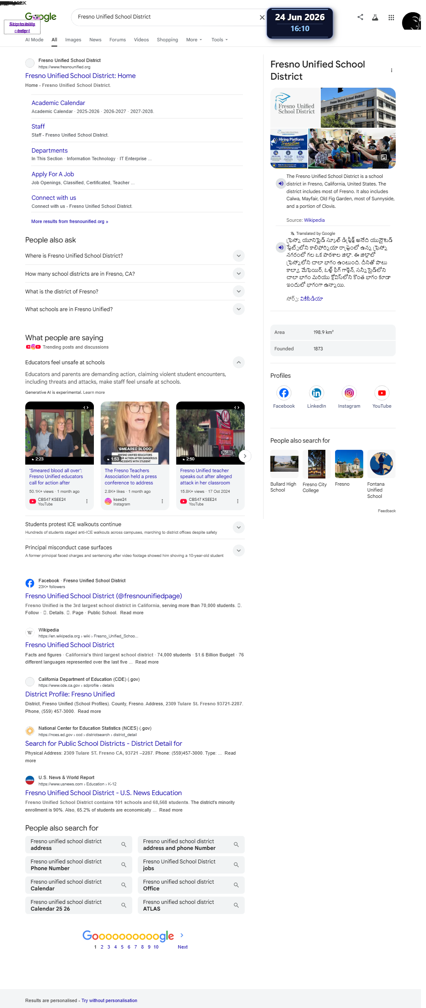Open Search Labs flask icon

point(375,17)
